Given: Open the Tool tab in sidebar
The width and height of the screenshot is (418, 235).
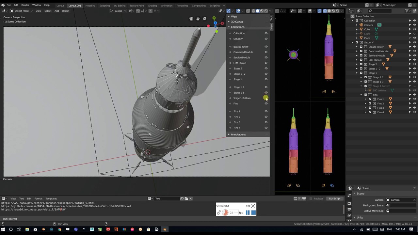Looking at the screenshot, I should (271, 18).
